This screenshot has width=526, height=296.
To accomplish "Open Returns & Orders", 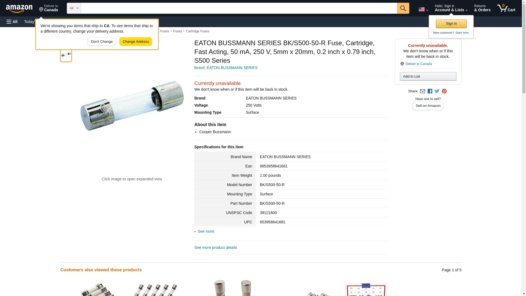I will tap(482, 8).
